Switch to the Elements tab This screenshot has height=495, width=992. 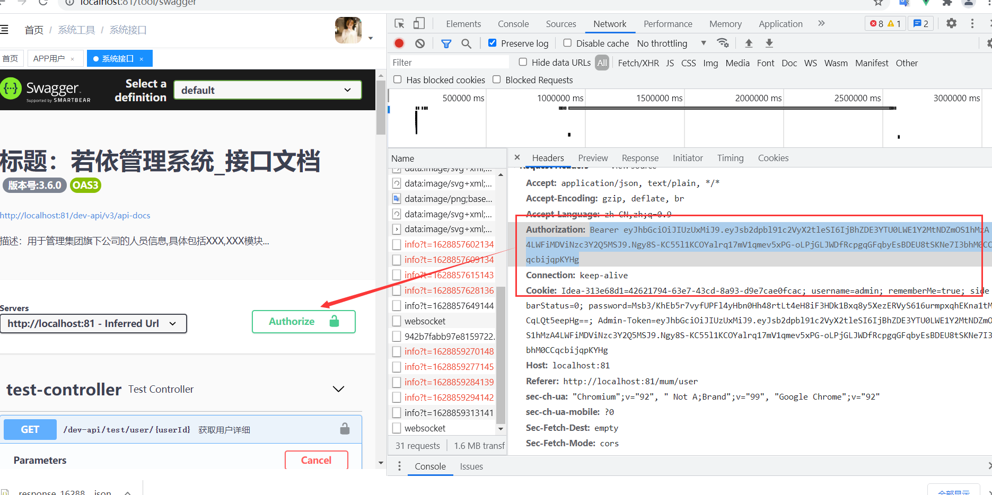(x=463, y=24)
